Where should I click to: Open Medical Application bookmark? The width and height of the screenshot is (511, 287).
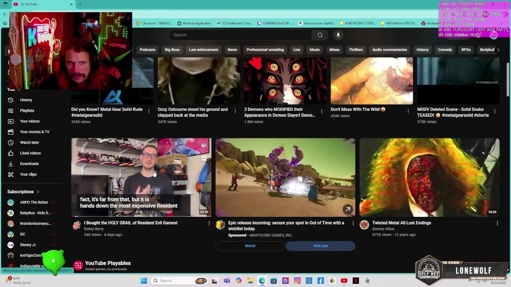click(194, 23)
